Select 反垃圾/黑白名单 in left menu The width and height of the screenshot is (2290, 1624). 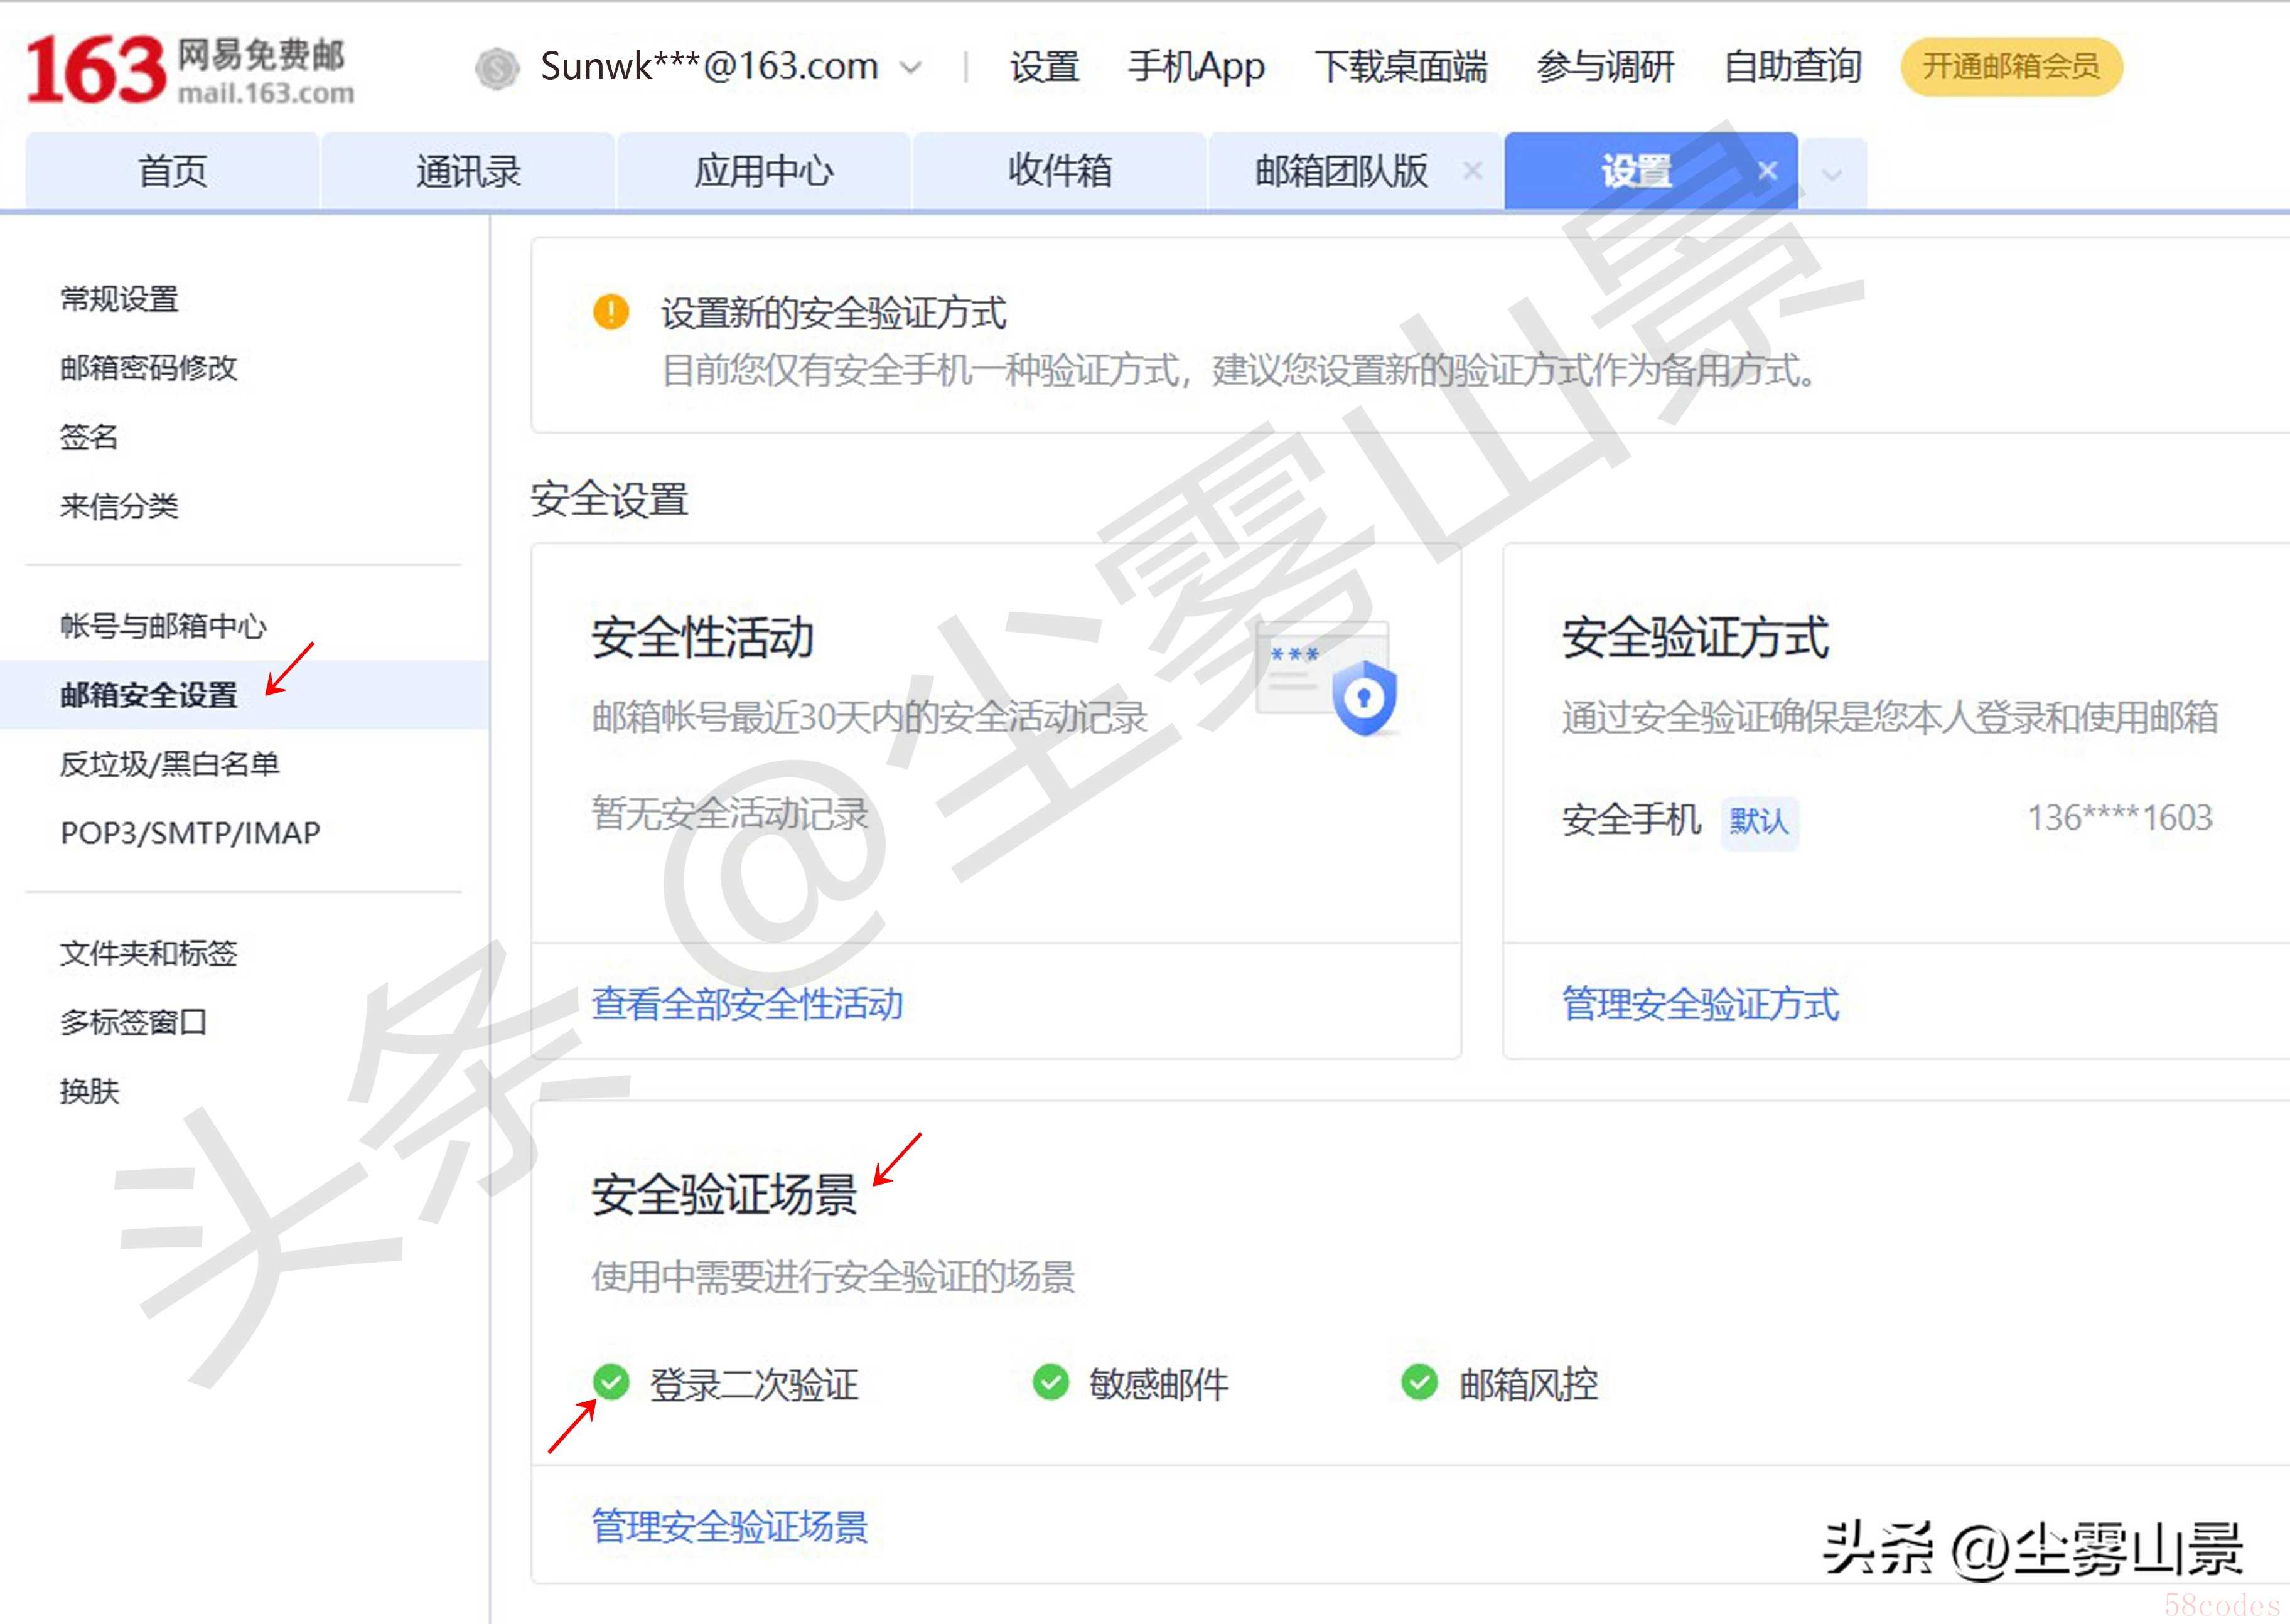click(169, 764)
